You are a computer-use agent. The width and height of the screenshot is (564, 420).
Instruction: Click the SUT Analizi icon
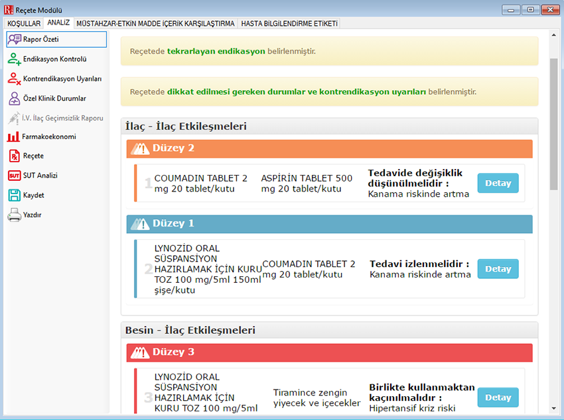(x=14, y=176)
